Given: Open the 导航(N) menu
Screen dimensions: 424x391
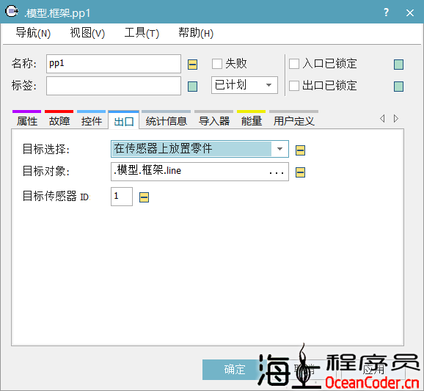Looking at the screenshot, I should [x=33, y=33].
